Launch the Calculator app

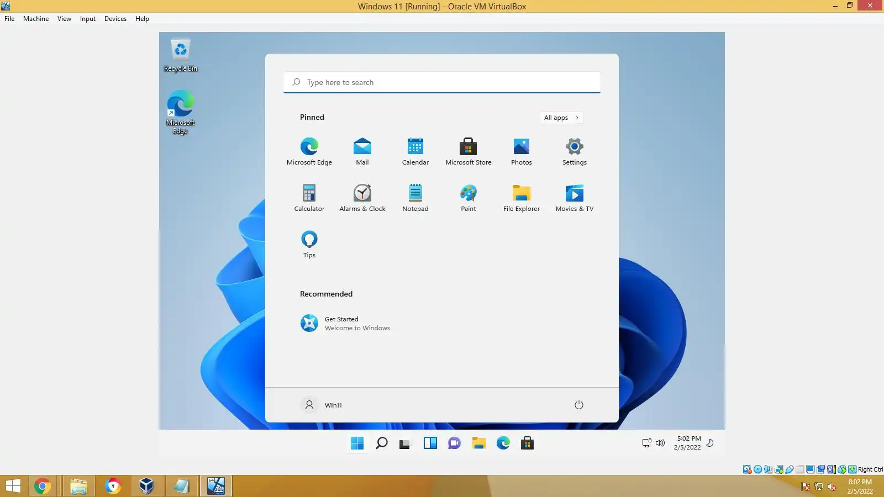click(309, 198)
